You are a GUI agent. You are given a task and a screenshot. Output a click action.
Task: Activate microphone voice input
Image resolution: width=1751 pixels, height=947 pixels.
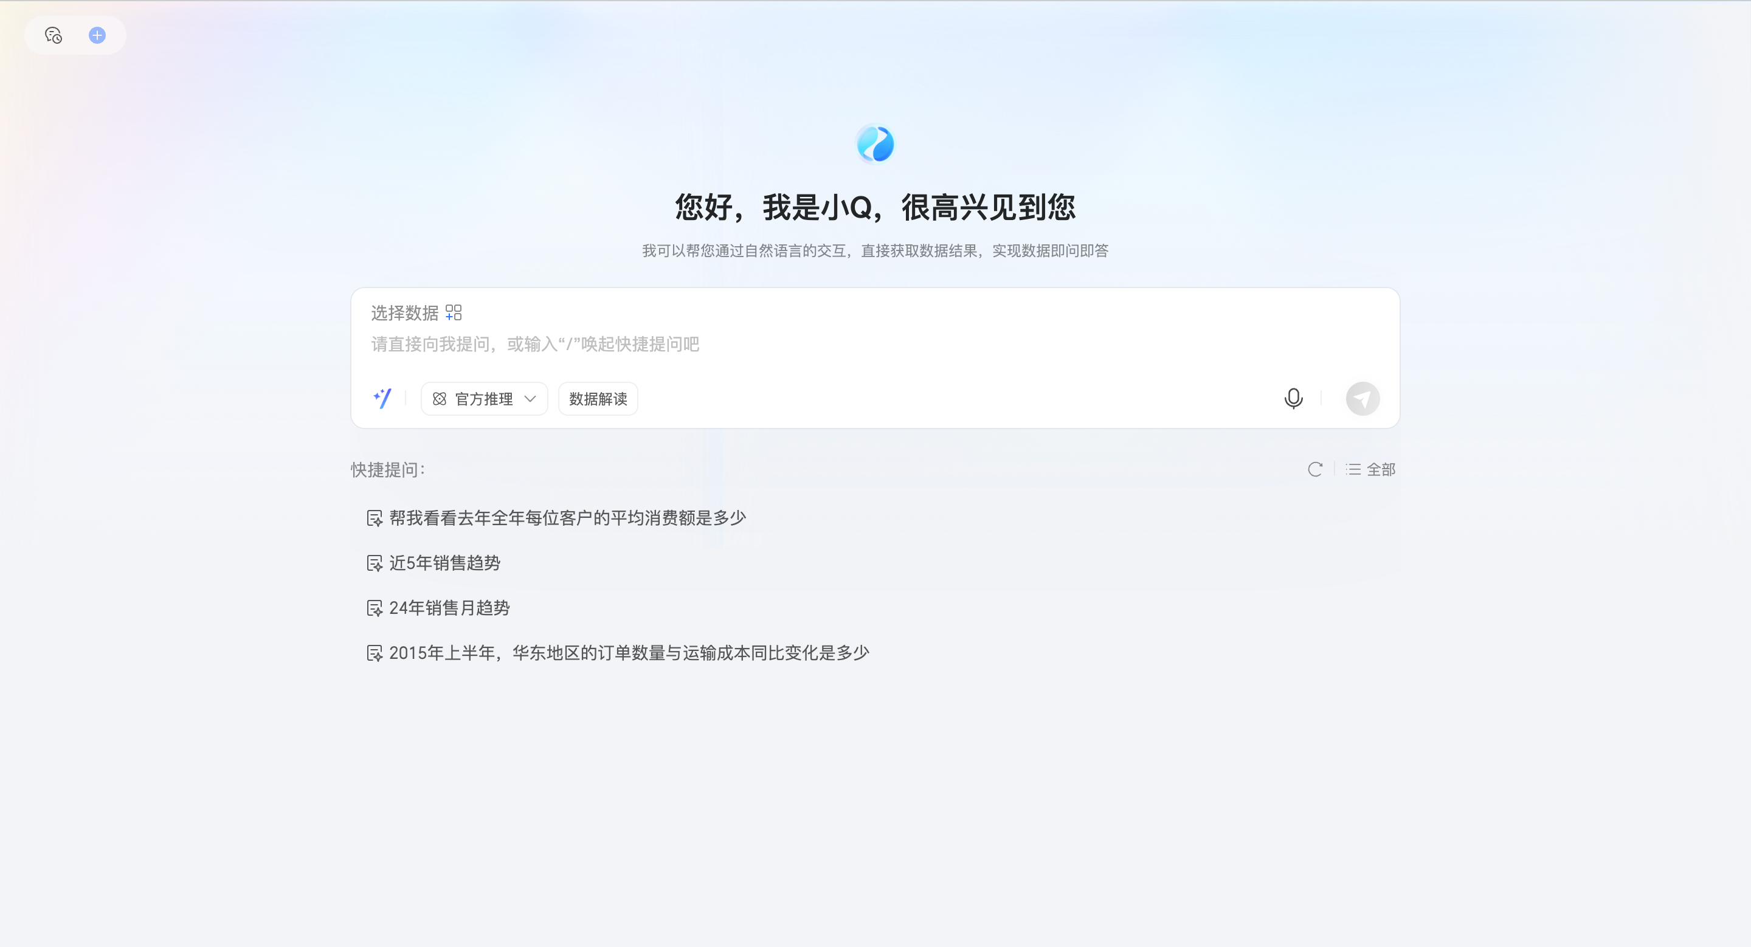tap(1294, 398)
